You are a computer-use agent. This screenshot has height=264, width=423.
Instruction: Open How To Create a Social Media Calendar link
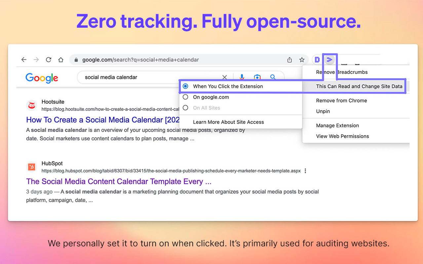pyautogui.click(x=103, y=120)
